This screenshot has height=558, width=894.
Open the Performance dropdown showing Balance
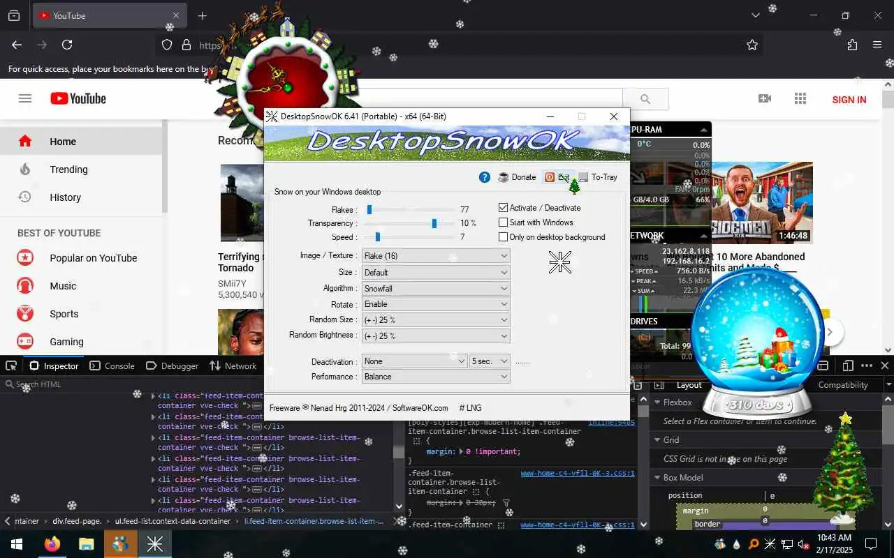pyautogui.click(x=436, y=377)
